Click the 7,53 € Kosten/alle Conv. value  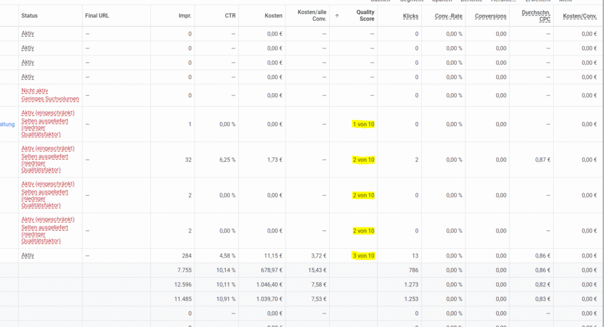319,299
